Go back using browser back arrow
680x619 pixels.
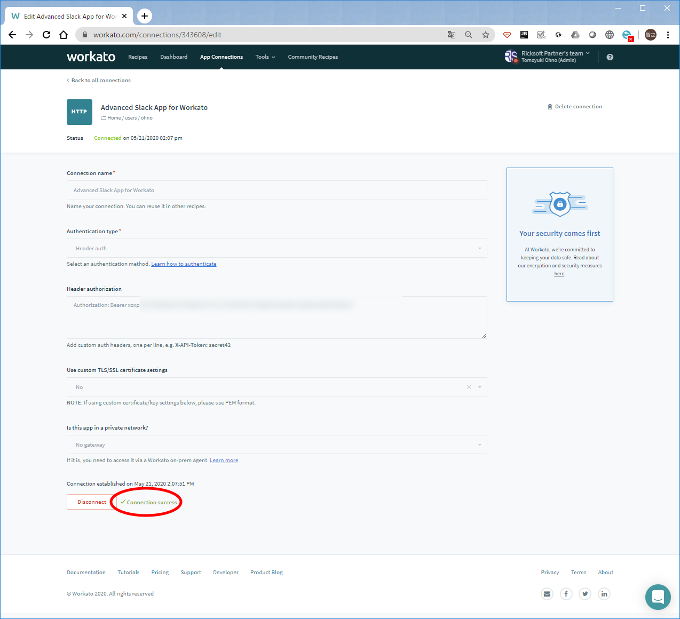pos(12,35)
